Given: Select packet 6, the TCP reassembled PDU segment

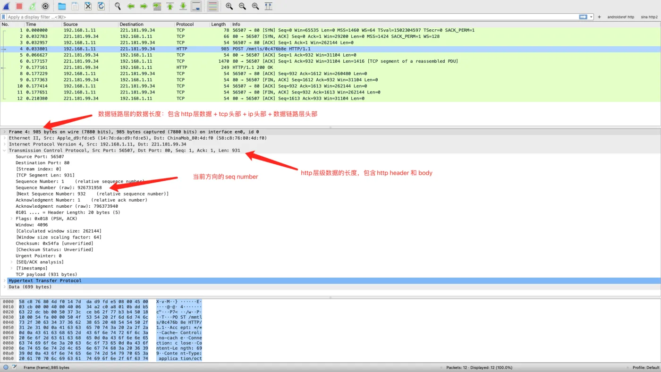Looking at the screenshot, I should [x=330, y=61].
